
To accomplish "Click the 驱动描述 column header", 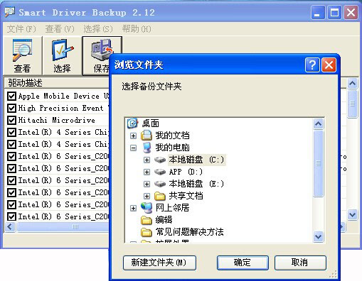I will [57, 83].
